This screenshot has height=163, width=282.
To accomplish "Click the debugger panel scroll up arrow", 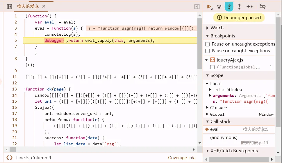I will (278, 15).
